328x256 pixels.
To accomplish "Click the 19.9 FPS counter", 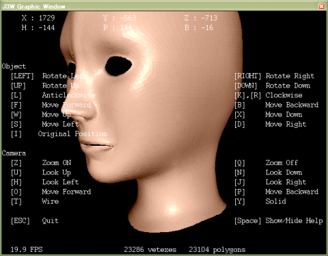I will tap(27, 249).
